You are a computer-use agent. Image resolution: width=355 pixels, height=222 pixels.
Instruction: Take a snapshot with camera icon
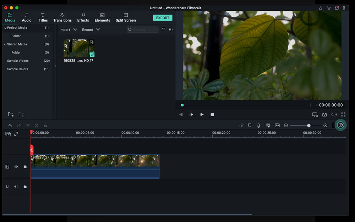(324, 115)
